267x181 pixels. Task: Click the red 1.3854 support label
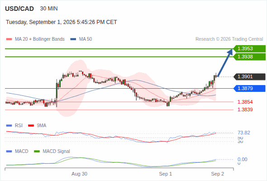[x=245, y=102]
